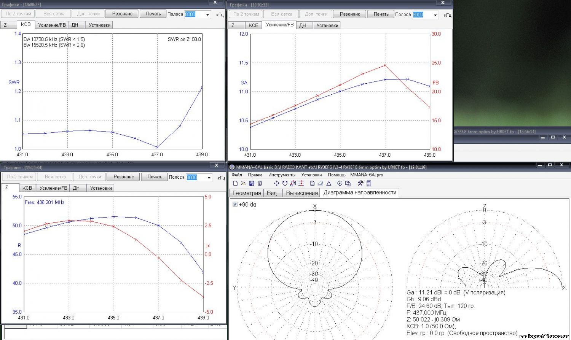Select the КСВ tab in impedance Z window
The width and height of the screenshot is (571, 340).
point(27,188)
